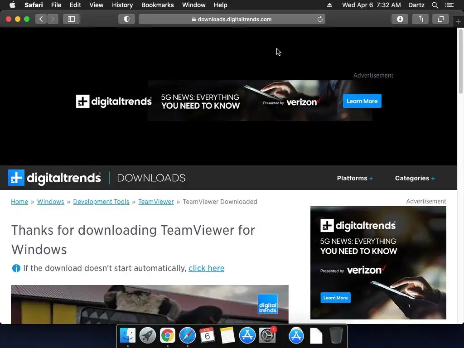Open the Edit menu

(75, 5)
